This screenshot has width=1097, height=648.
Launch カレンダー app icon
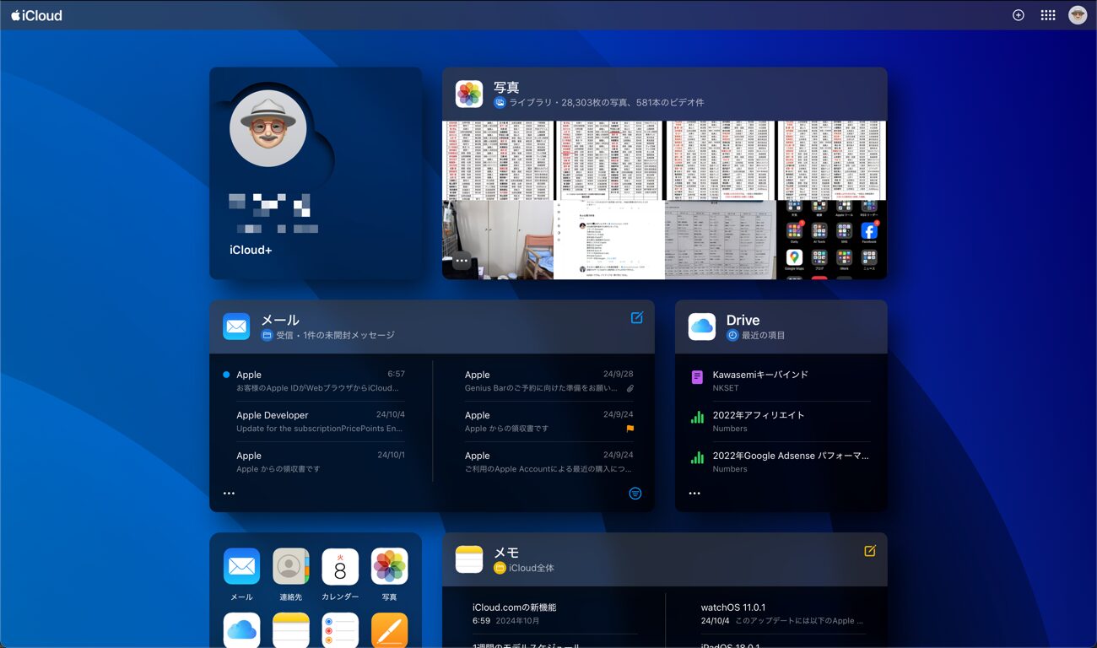point(340,566)
